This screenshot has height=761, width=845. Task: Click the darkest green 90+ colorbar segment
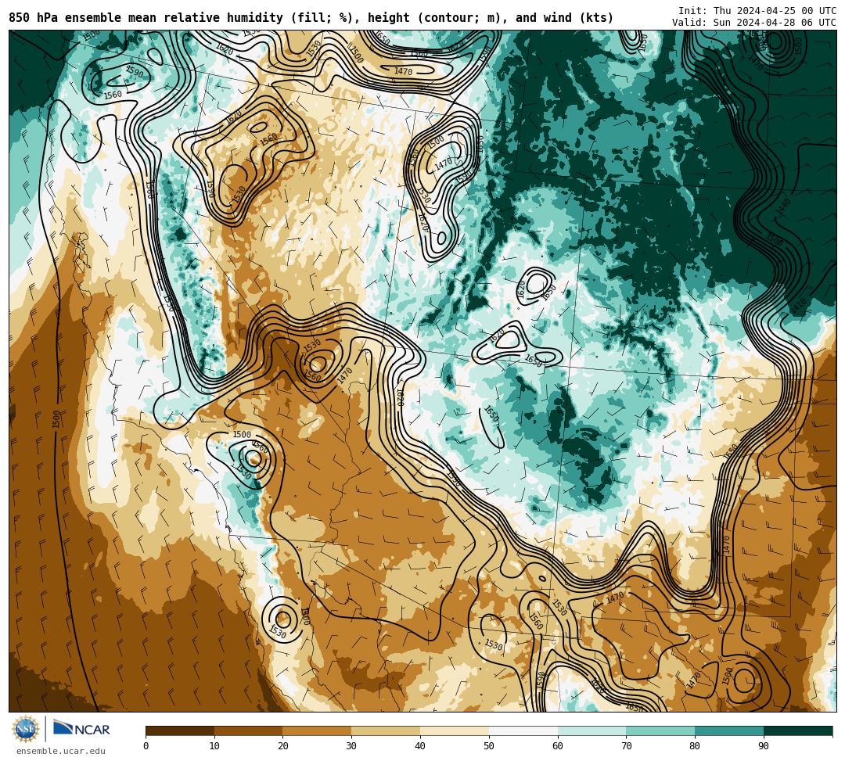click(x=798, y=730)
